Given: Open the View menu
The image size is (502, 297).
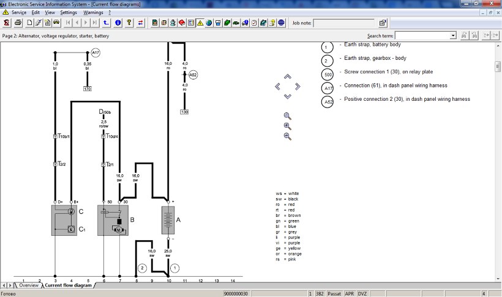Looking at the screenshot, I should point(50,12).
